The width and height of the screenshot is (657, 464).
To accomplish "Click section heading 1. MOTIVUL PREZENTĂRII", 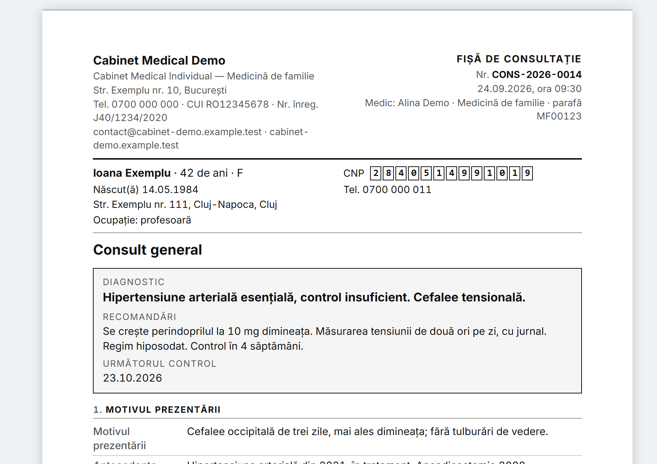I will pos(157,410).
